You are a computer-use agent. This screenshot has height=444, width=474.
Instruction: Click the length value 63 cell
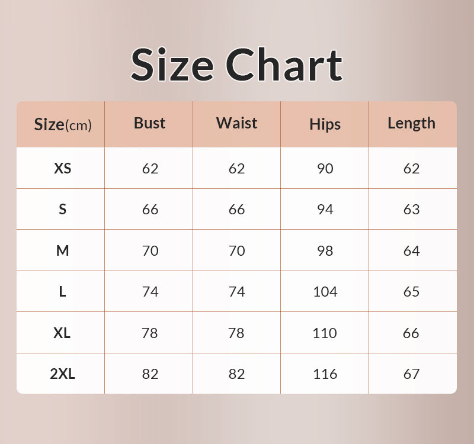(x=411, y=210)
